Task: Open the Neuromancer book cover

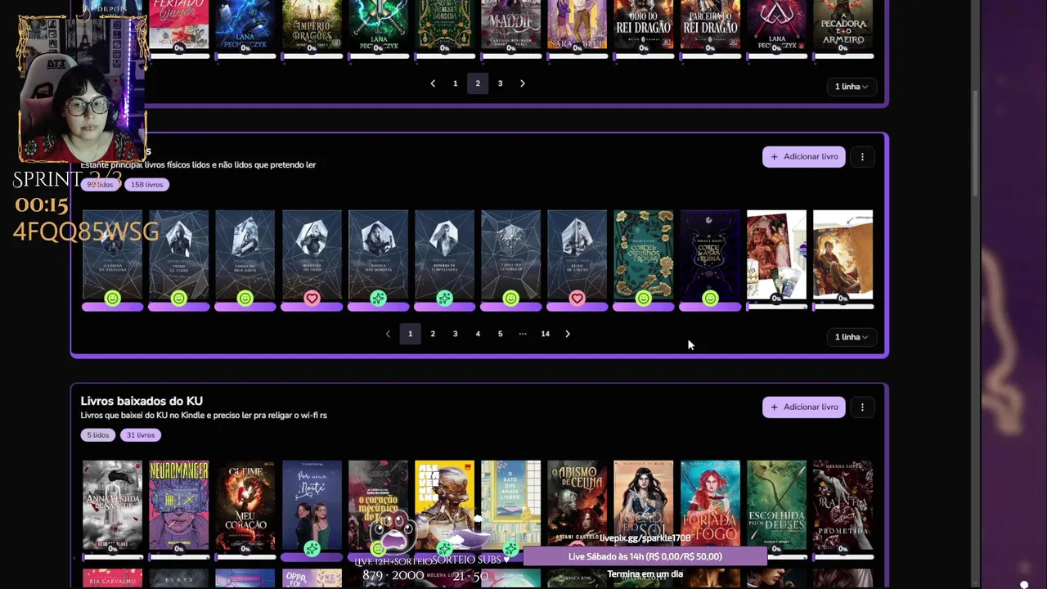Action: 178,505
